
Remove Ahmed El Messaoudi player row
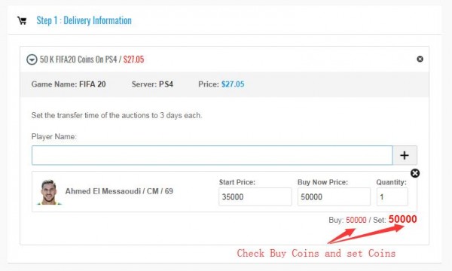415,173
